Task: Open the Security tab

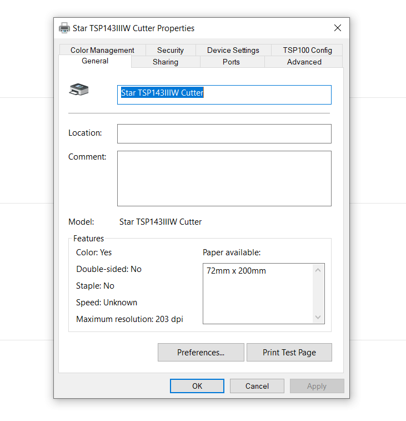Action: point(171,50)
